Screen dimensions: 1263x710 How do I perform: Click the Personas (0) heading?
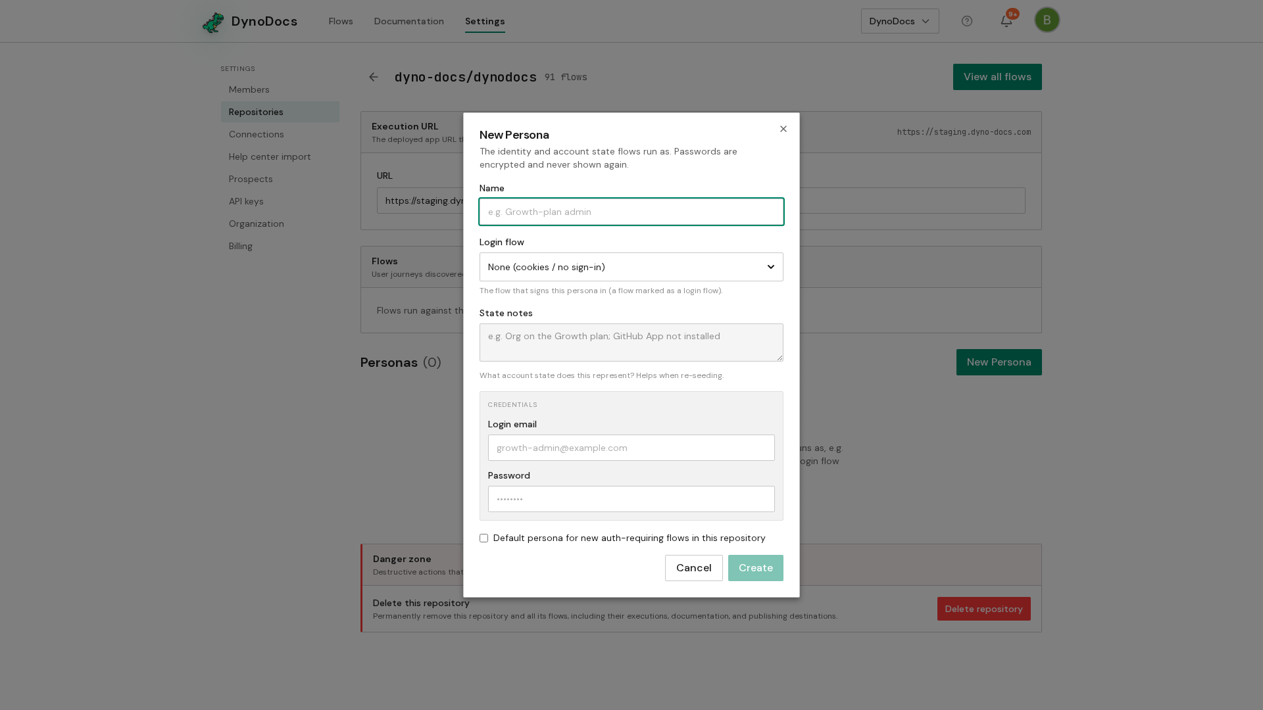pos(401,362)
